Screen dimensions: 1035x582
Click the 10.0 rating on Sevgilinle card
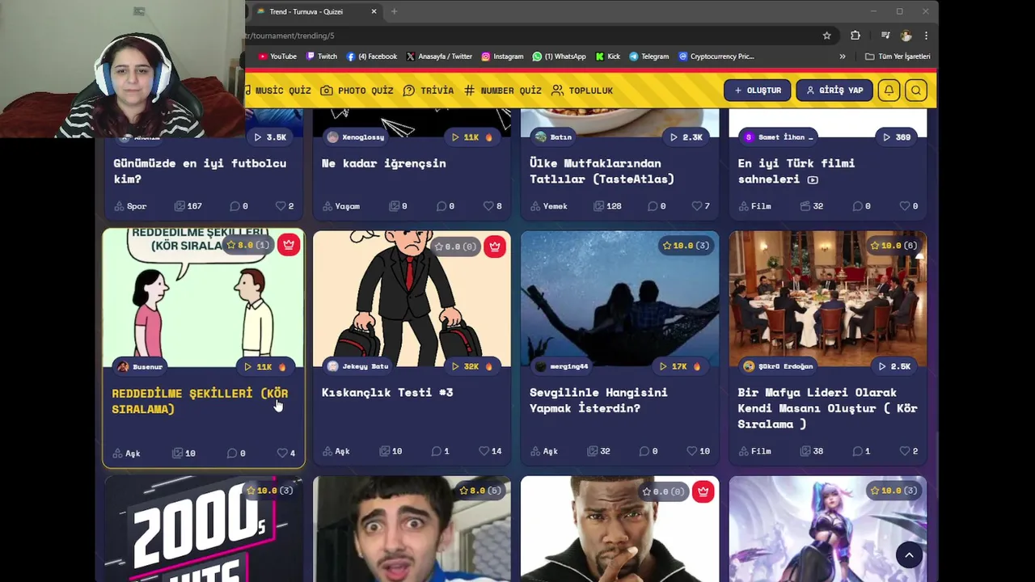pyautogui.click(x=686, y=246)
